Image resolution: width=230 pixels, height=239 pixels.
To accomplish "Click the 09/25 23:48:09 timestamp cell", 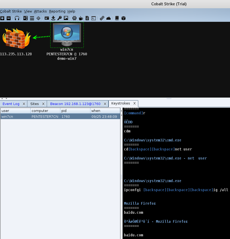I will (x=105, y=117).
